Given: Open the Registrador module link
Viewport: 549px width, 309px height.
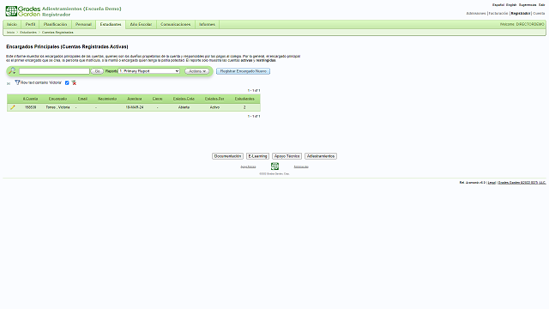Looking at the screenshot, I should point(521,14).
